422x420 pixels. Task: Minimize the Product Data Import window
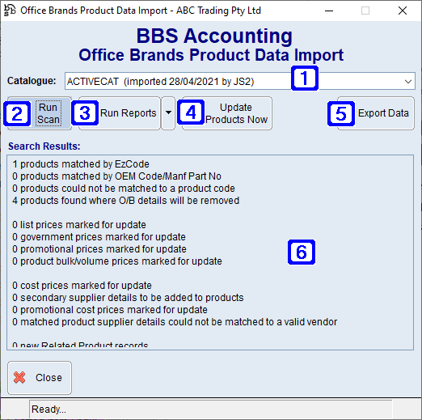[x=329, y=11]
